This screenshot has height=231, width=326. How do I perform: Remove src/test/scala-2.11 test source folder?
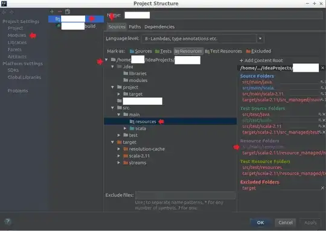pos(324,126)
